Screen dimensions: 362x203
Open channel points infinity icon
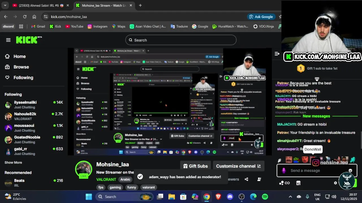tap(285, 183)
